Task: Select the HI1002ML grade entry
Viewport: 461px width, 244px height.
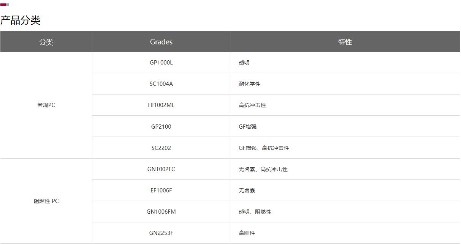Action: click(161, 105)
